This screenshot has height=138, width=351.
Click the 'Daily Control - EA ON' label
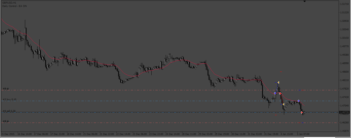(14, 6)
